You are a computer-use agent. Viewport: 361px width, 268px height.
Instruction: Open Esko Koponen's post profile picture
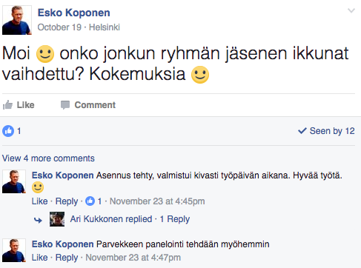click(x=17, y=20)
